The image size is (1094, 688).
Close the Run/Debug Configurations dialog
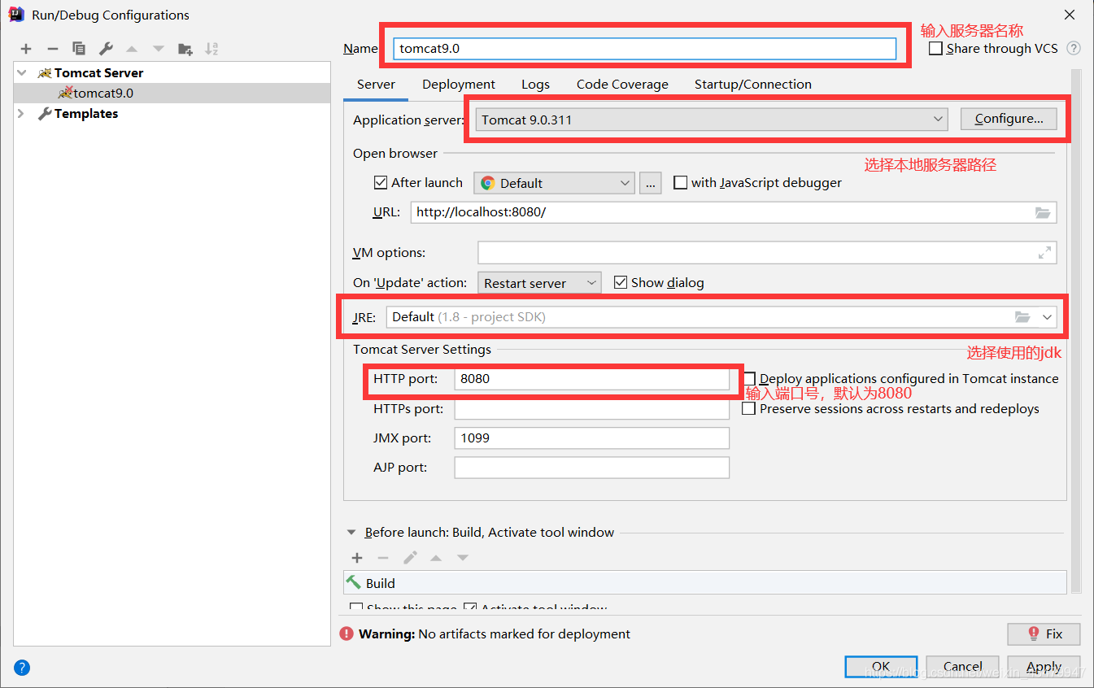1070,15
